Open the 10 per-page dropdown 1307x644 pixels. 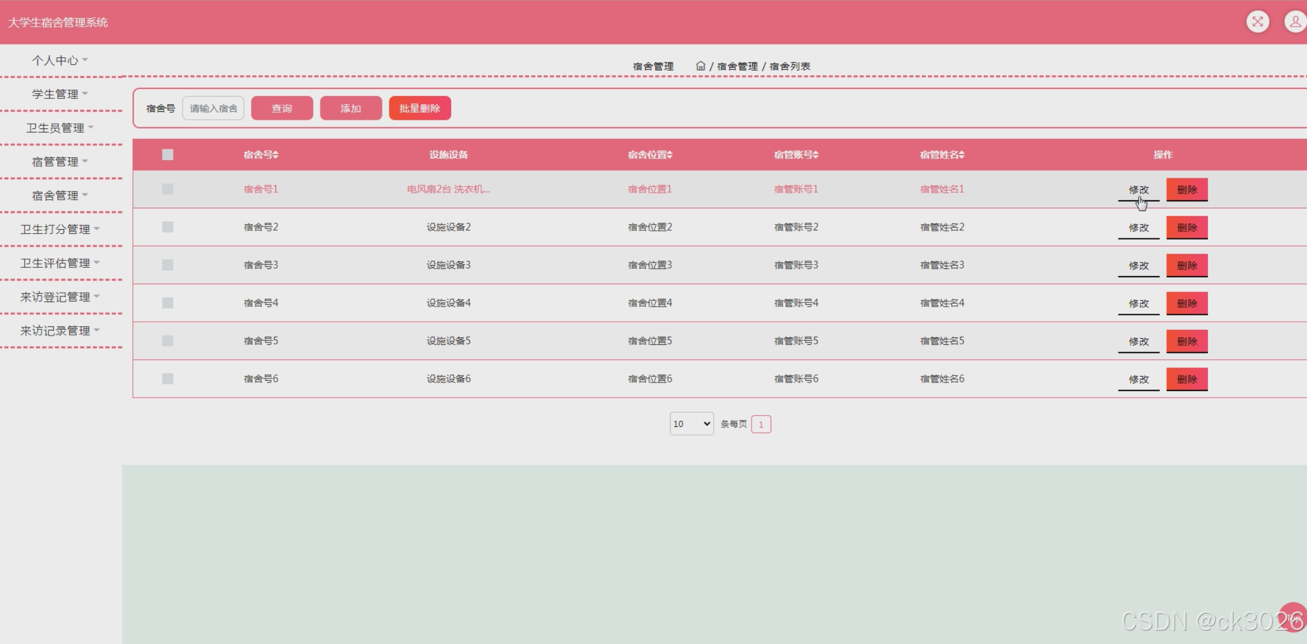pyautogui.click(x=691, y=424)
